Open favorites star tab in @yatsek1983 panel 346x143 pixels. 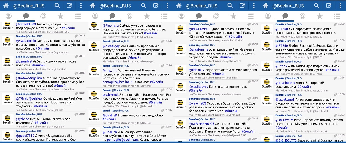tap(60, 16)
